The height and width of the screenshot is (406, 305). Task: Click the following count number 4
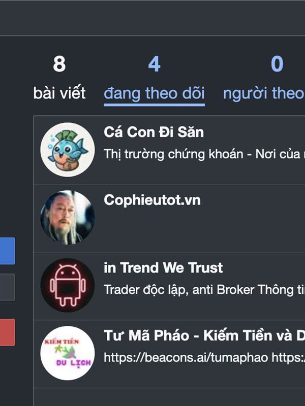coord(155,64)
